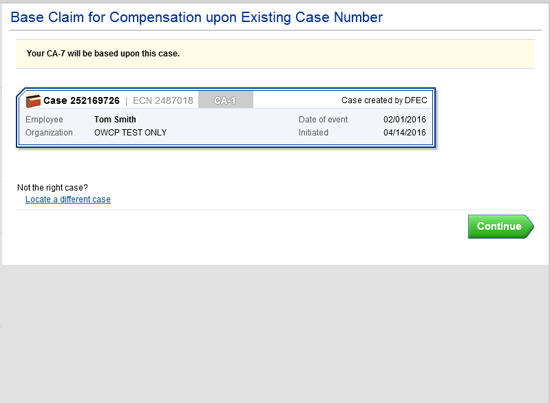Click the case folder icon

[34, 101]
